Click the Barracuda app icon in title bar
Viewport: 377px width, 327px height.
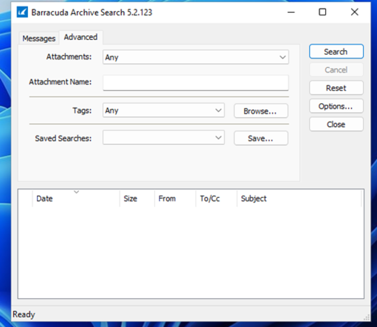point(22,12)
